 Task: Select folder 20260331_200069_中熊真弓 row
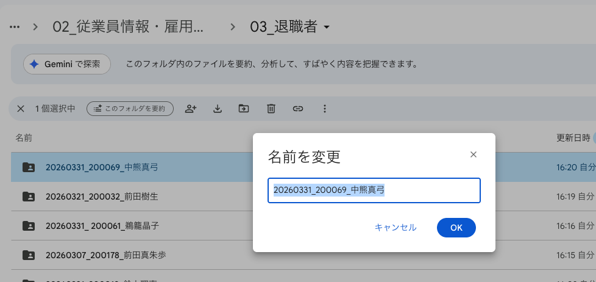point(303,167)
